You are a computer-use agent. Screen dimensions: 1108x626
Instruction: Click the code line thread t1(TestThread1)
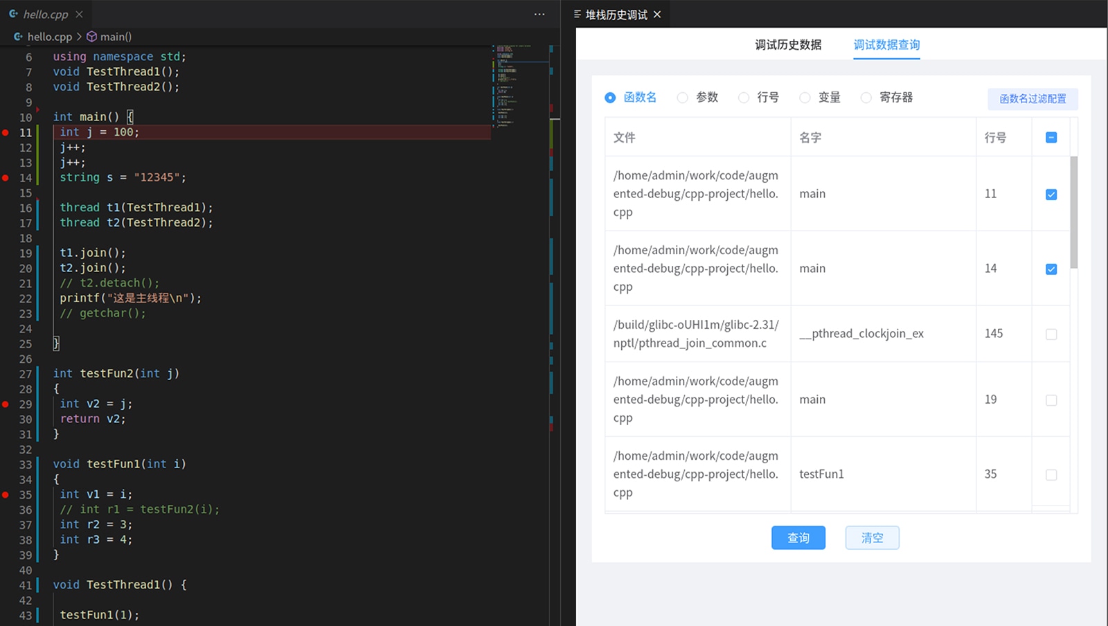pos(136,208)
